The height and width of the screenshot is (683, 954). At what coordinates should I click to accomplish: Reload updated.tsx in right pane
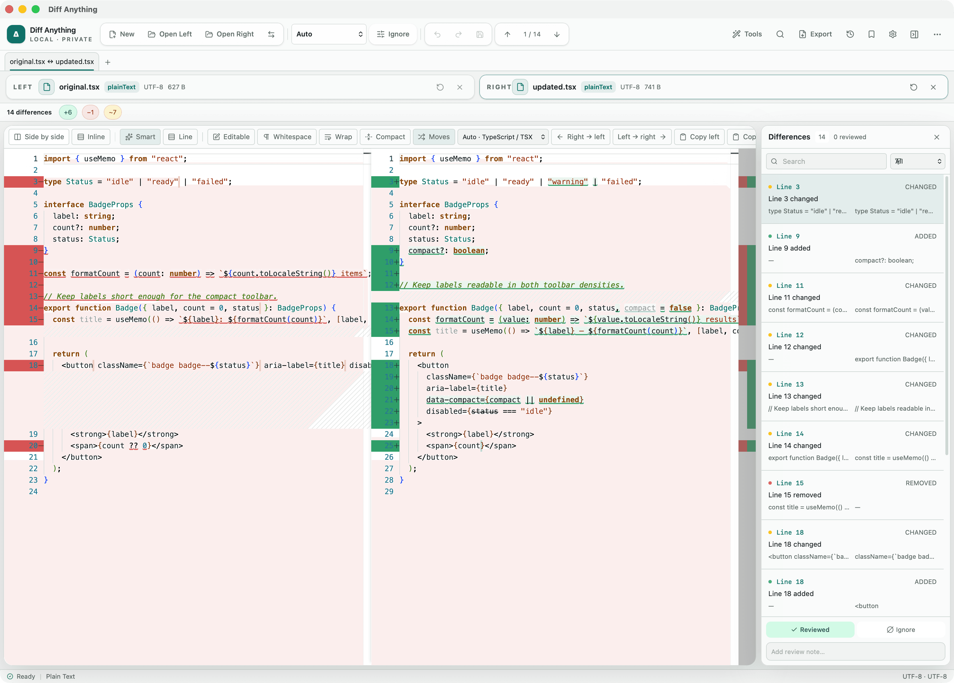[x=913, y=87]
